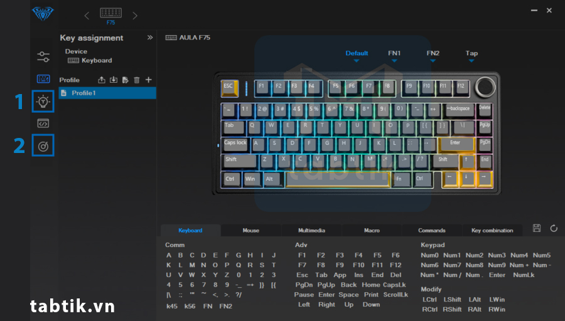This screenshot has height=321, width=565.
Task: Choose letter Z in Comm list
Action: 227,275
